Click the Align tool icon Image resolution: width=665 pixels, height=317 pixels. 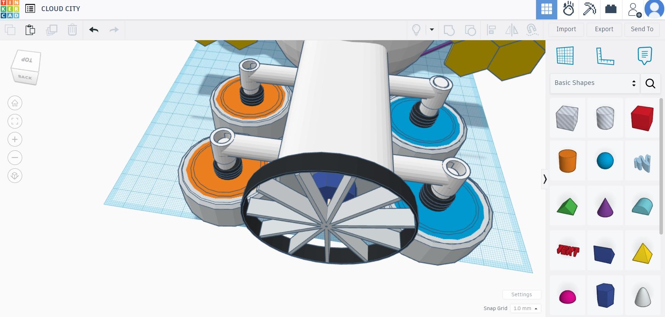pyautogui.click(x=491, y=30)
